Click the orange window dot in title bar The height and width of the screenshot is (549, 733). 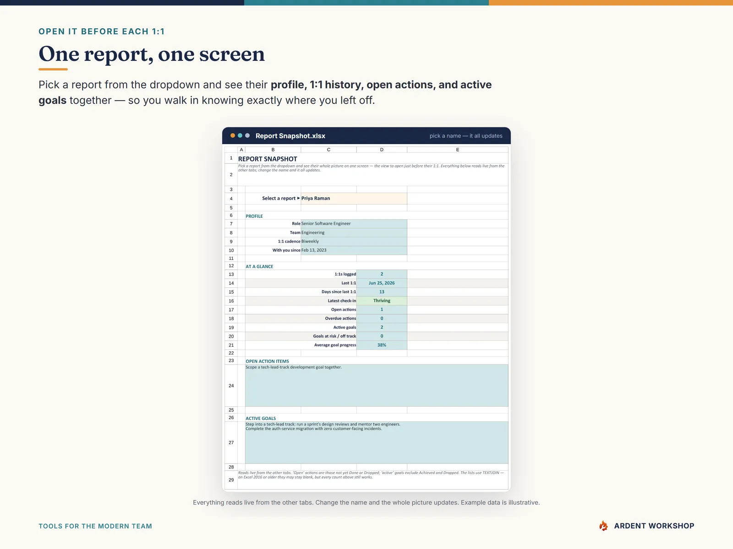pyautogui.click(x=233, y=135)
